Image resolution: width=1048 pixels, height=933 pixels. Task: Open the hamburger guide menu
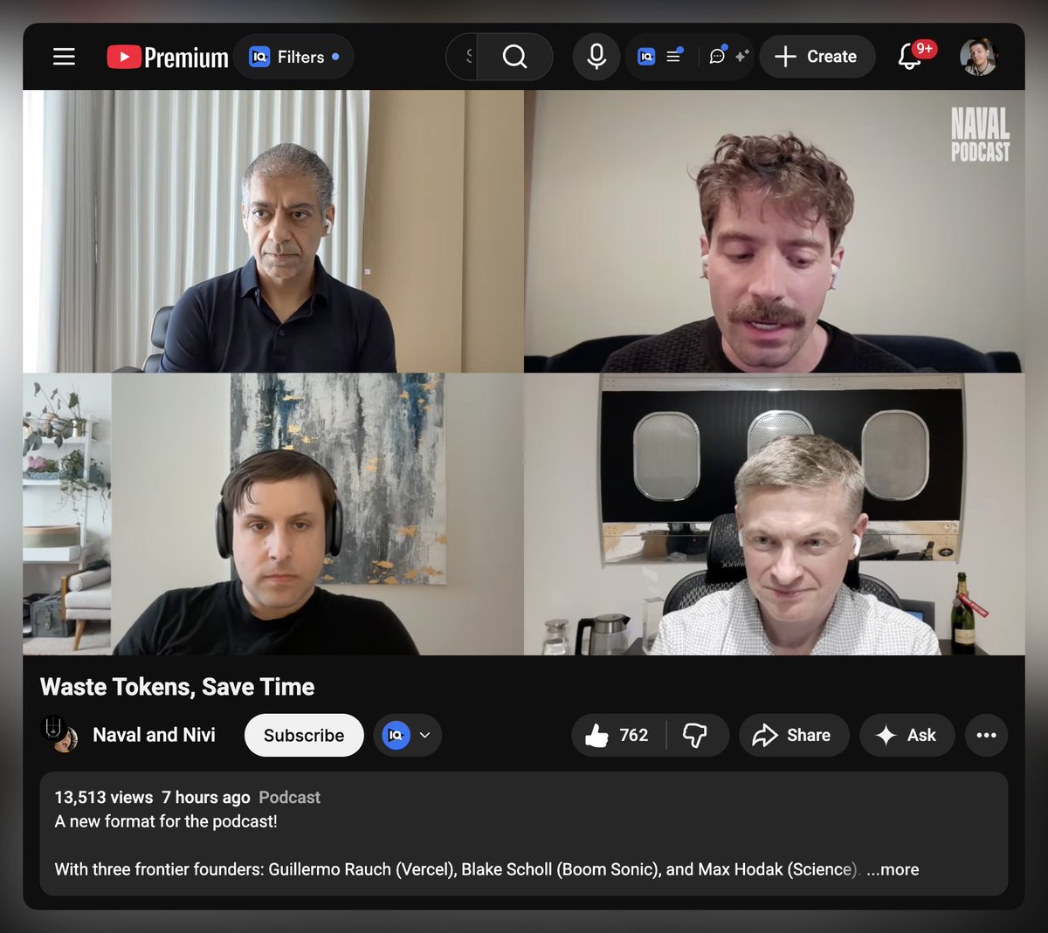(64, 57)
